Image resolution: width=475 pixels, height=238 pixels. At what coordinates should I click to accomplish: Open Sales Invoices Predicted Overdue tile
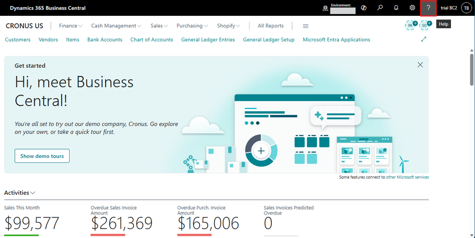coord(289,220)
